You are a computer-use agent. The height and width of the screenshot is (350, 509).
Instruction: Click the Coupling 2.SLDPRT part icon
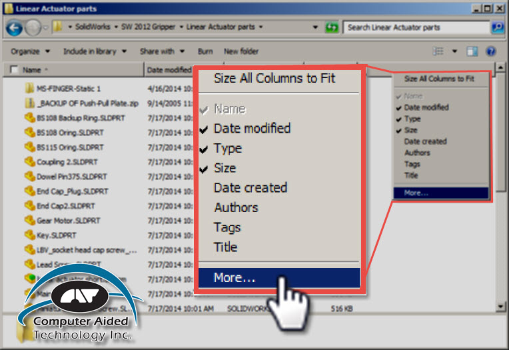click(29, 161)
